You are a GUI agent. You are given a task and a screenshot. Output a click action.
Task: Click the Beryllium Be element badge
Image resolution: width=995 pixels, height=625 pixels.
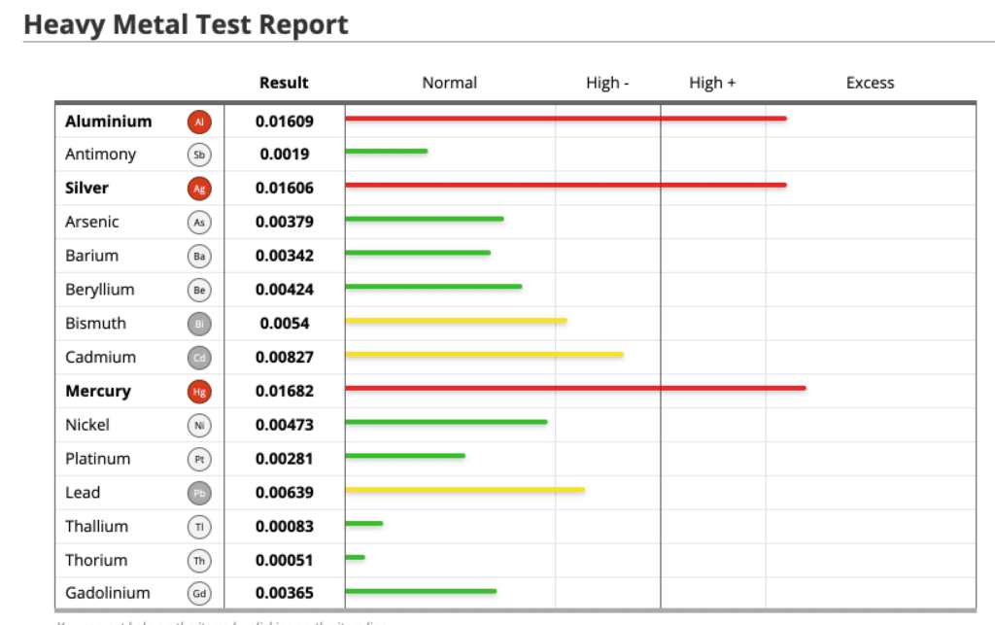(x=199, y=290)
